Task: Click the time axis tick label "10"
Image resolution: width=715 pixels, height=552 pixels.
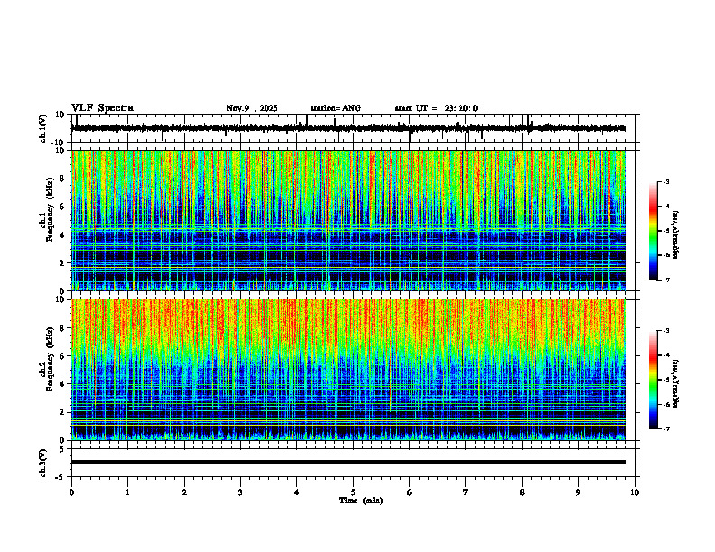Action: [x=635, y=492]
